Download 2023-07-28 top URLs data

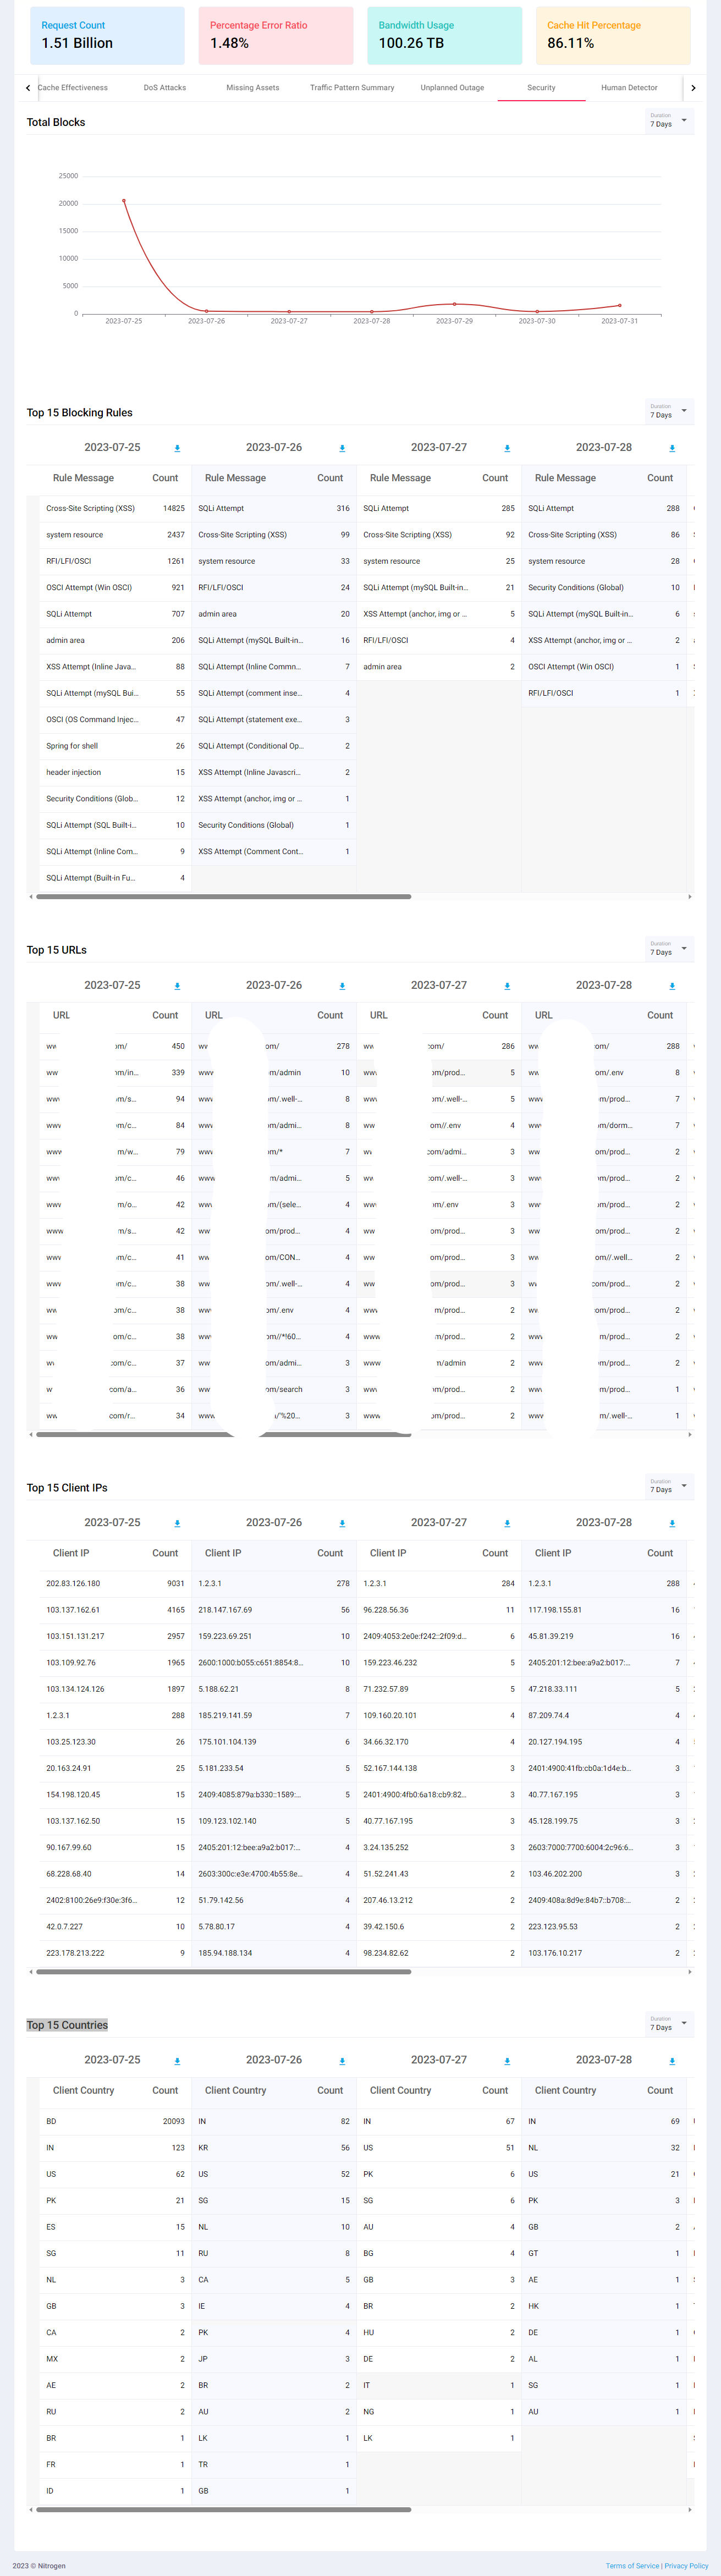672,986
